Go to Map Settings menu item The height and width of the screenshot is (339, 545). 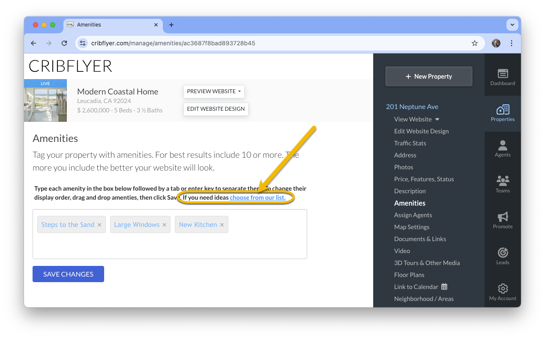412,227
